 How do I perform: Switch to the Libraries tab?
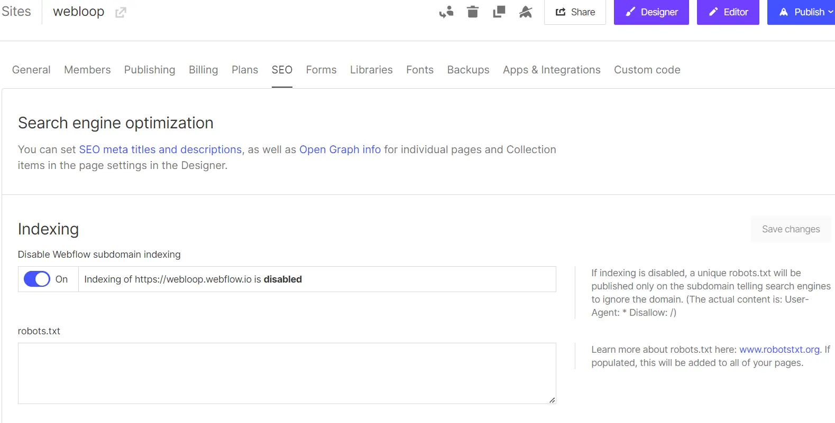[371, 70]
